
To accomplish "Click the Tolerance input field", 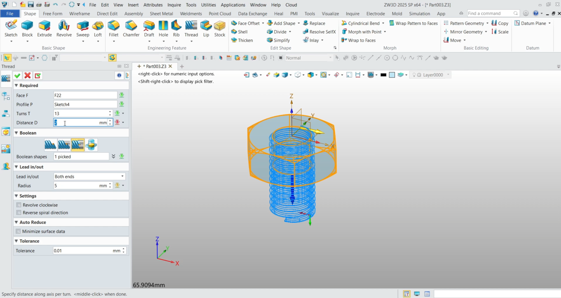I will pyautogui.click(x=82, y=251).
